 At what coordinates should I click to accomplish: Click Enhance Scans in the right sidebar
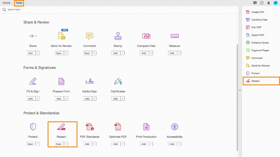tap(260, 43)
